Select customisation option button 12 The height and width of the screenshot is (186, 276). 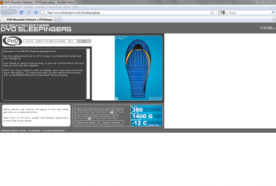[x=88, y=116]
